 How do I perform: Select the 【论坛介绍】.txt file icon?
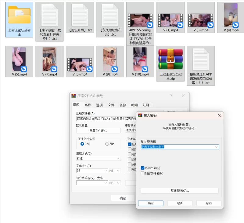[x=80, y=15]
